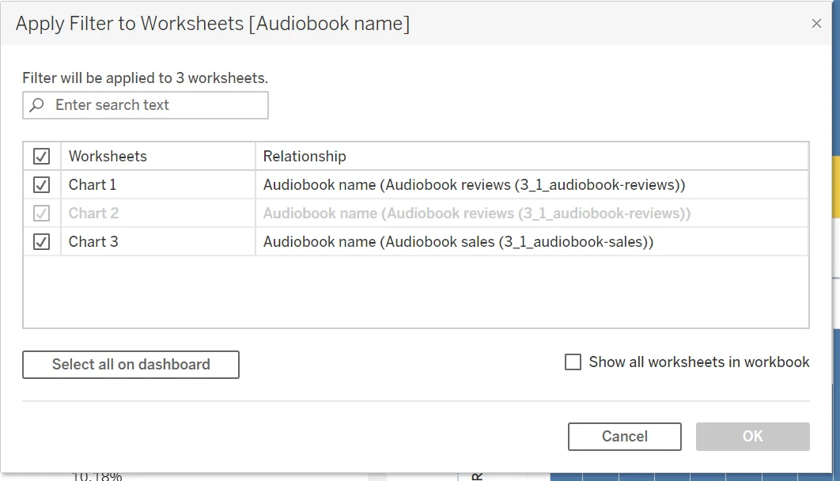Click the greyed-out Chart 2 checkbox
The width and height of the screenshot is (840, 481).
click(42, 214)
